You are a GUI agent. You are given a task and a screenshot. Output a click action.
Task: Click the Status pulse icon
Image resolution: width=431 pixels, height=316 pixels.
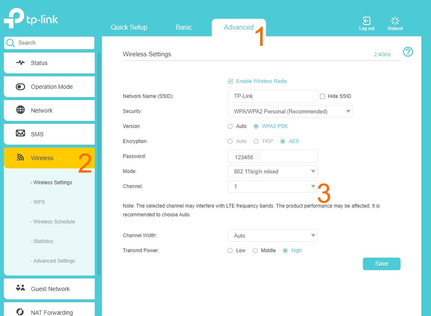click(20, 63)
